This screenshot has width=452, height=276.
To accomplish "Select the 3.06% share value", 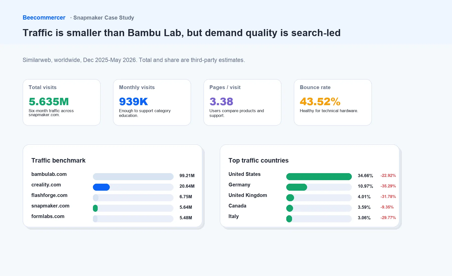I will (364, 218).
